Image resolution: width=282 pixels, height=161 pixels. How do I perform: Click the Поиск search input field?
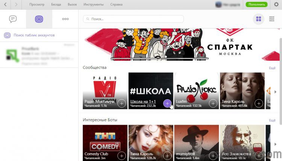click(x=133, y=19)
